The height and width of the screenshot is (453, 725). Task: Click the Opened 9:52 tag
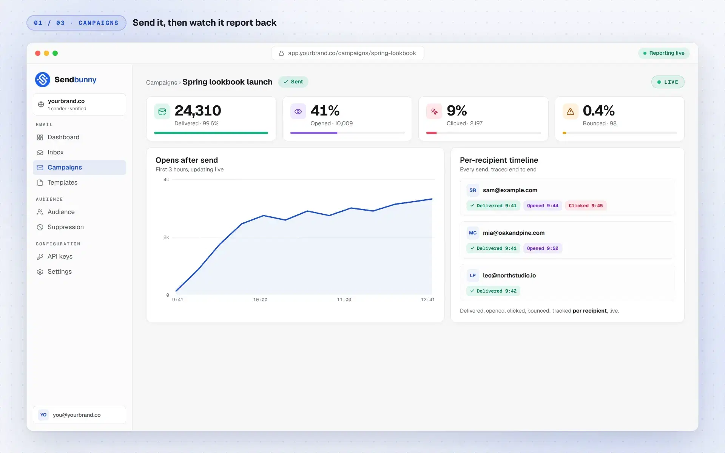(x=543, y=248)
